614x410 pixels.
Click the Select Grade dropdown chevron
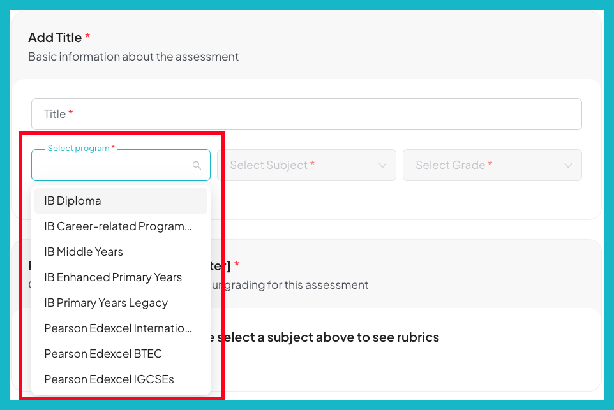(x=567, y=165)
